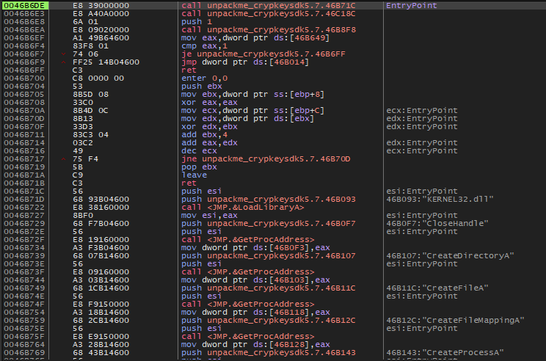
Task: Select push unpackme_crypkeysdk5.7.46B107
Action: [x=269, y=255]
